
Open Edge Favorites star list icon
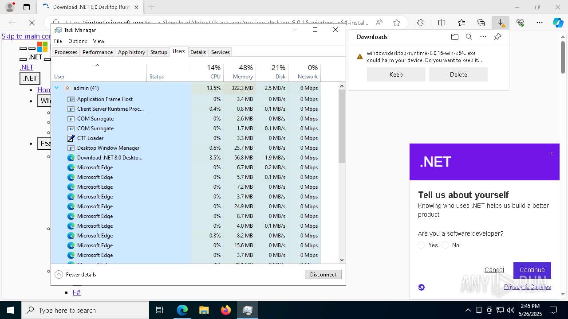pyautogui.click(x=461, y=23)
